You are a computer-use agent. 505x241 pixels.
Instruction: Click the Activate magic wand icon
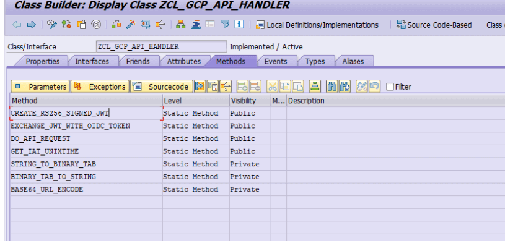point(131,25)
